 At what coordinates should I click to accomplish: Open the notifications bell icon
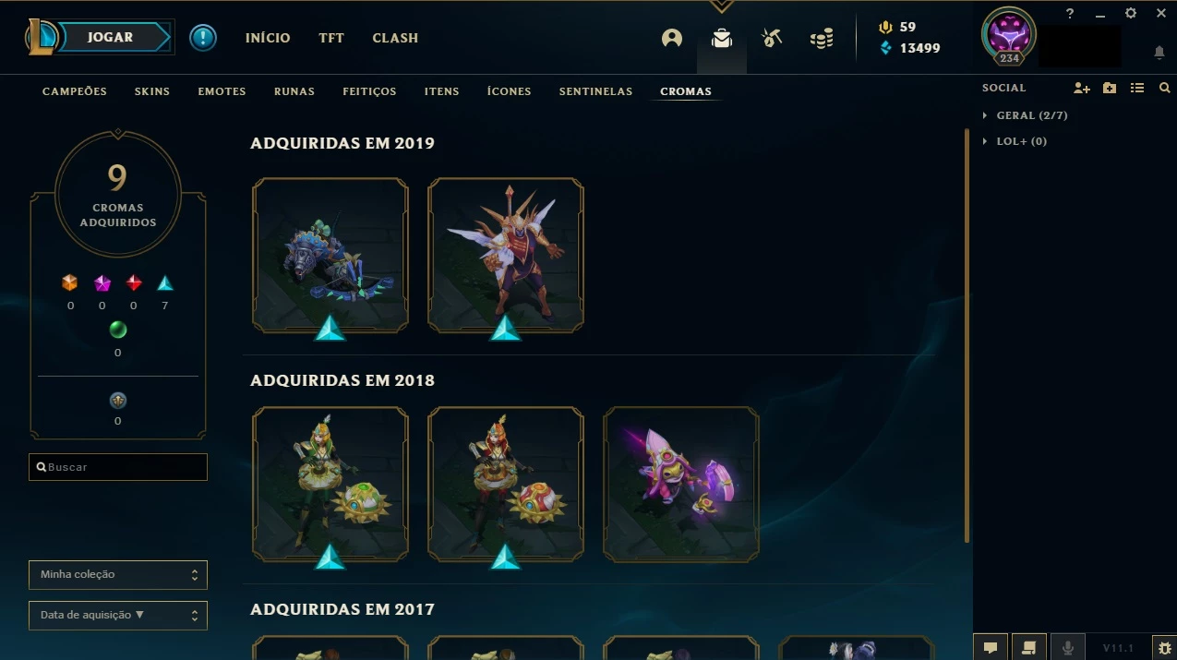tap(1159, 54)
